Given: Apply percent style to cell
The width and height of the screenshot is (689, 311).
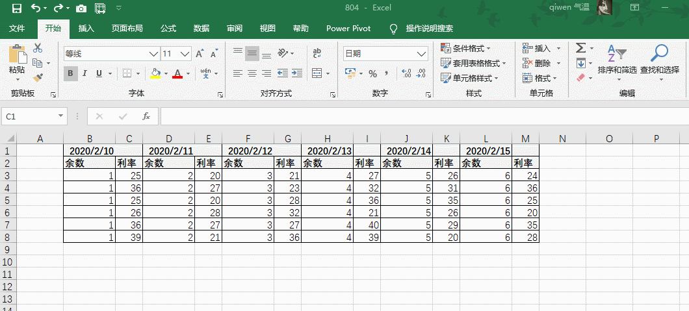Looking at the screenshot, I should [372, 73].
